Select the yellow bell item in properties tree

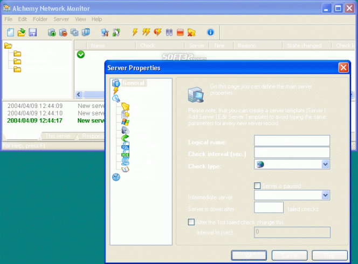pyautogui.click(x=125, y=106)
